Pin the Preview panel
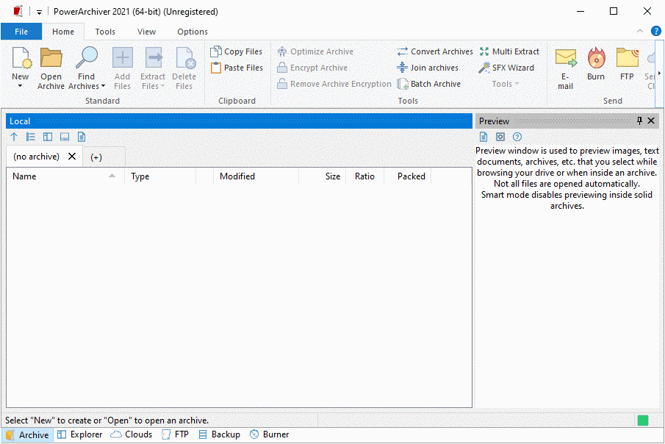Screen dimensions: 665x444 (639, 121)
